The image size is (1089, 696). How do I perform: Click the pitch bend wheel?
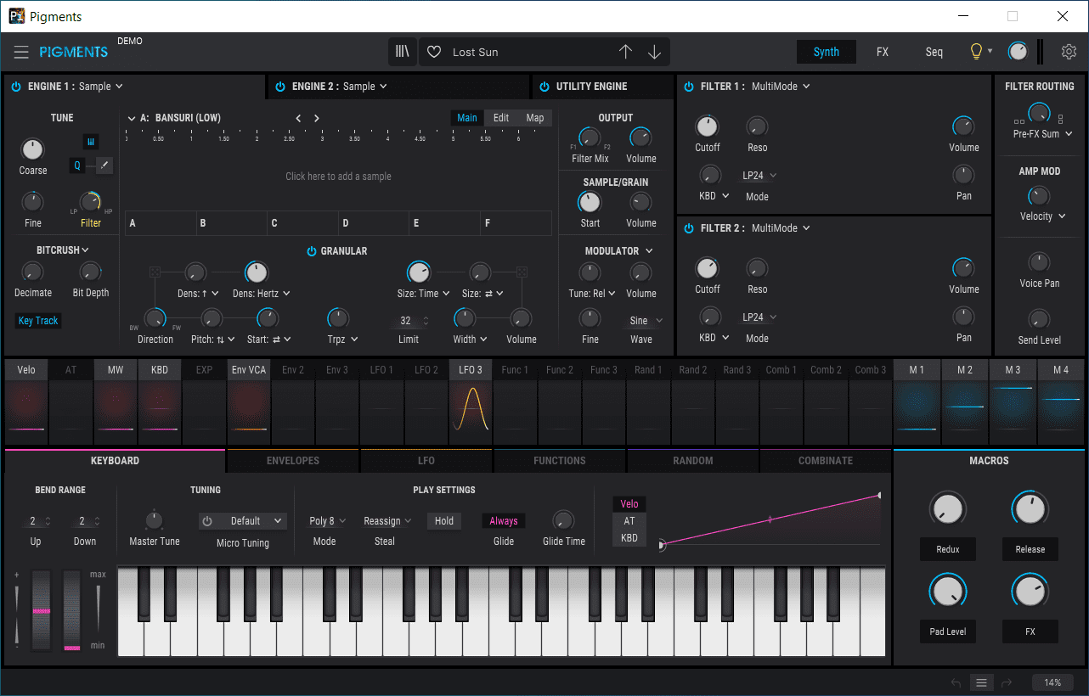pyautogui.click(x=41, y=610)
